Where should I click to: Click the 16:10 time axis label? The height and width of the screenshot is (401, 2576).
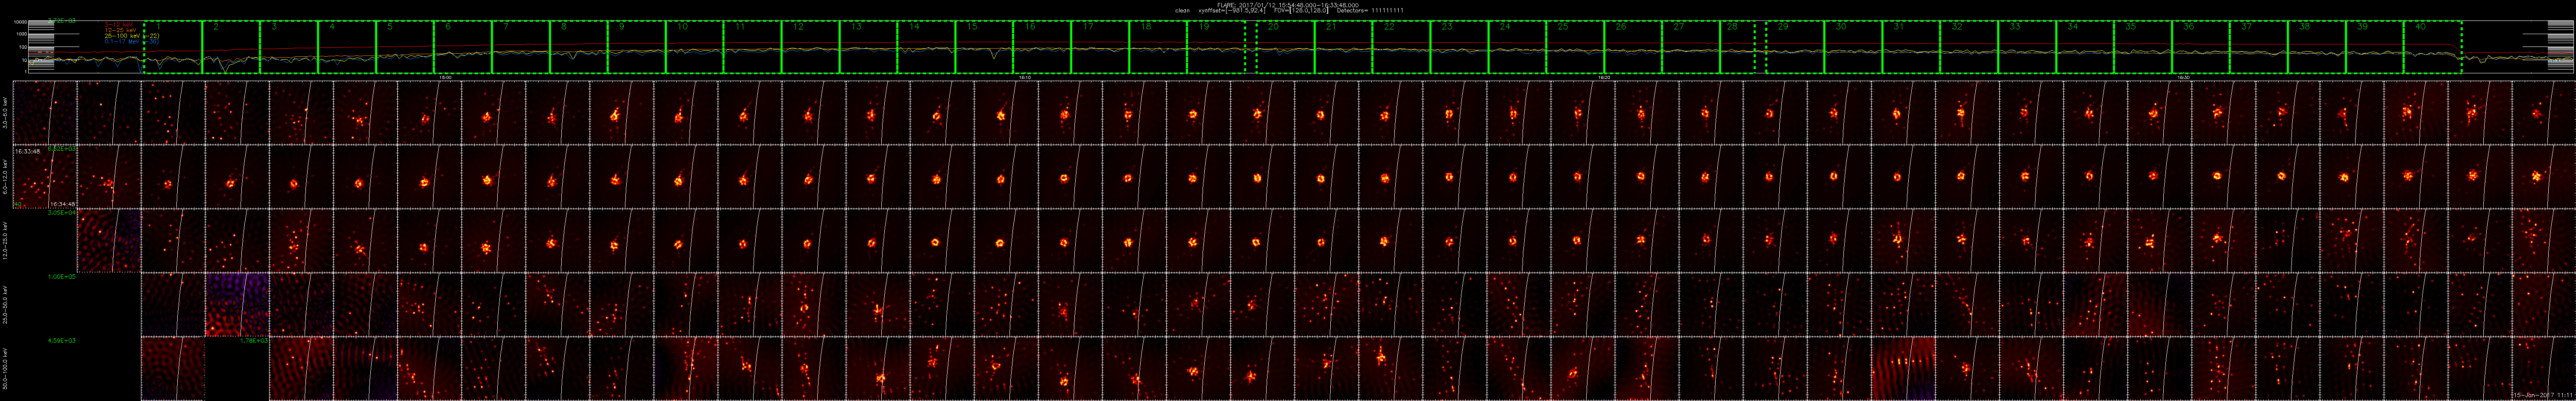point(1024,77)
